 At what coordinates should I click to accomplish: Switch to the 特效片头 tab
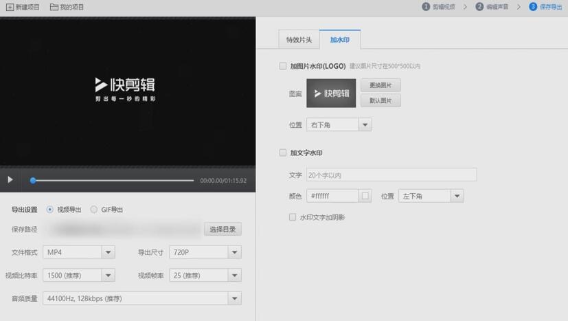tap(299, 40)
